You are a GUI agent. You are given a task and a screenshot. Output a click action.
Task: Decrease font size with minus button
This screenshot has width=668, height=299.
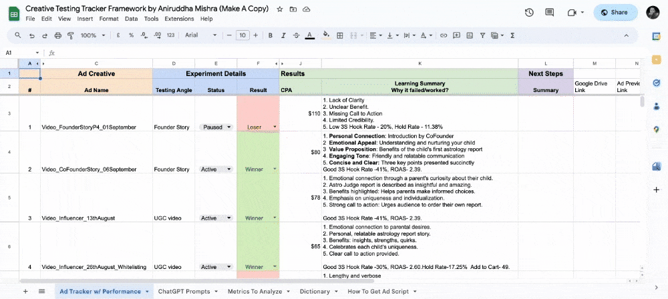pyautogui.click(x=228, y=35)
